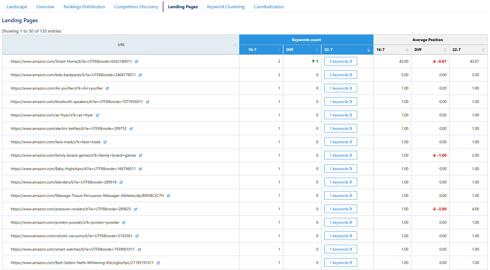Show keywords for the air-fryer row
This screenshot has width=490, height=270.
(340, 115)
